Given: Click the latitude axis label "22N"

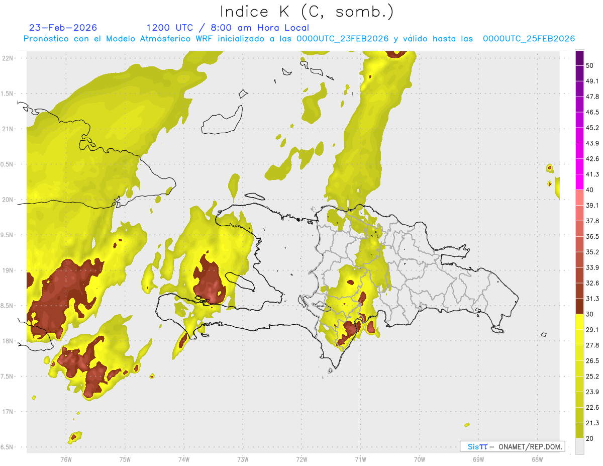Looking at the screenshot, I should tap(7, 58).
